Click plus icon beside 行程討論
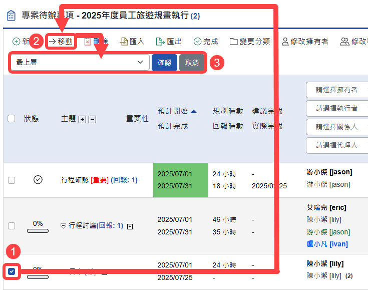Image resolution: width=368 pixels, height=290 pixels. (130, 226)
